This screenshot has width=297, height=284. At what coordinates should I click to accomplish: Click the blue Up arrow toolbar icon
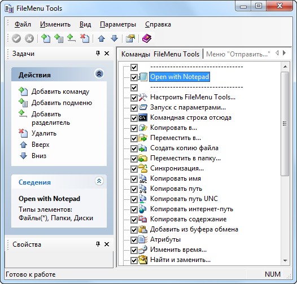pyautogui.click(x=101, y=38)
